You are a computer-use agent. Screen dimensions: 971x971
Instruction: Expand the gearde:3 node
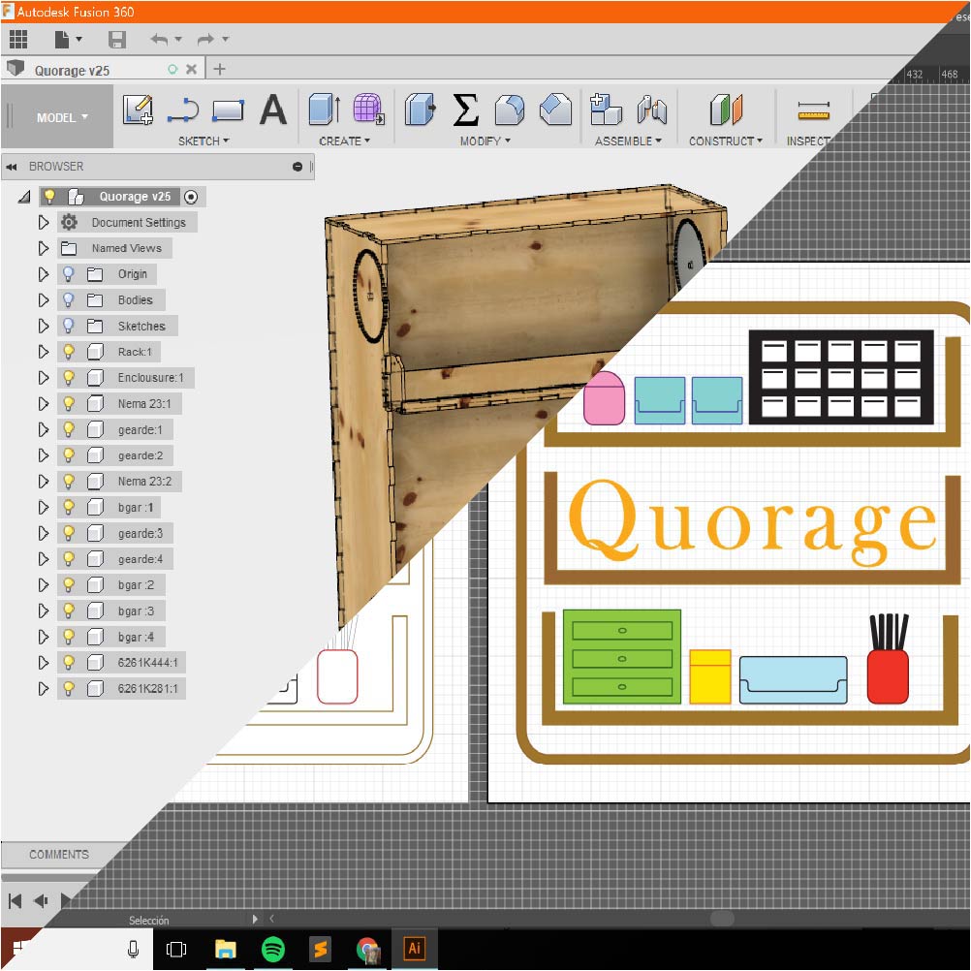click(44, 533)
